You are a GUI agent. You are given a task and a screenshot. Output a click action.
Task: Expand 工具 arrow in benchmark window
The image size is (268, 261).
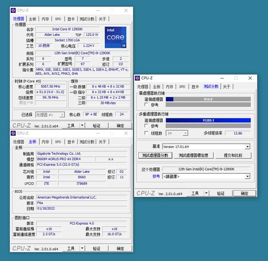(206, 193)
